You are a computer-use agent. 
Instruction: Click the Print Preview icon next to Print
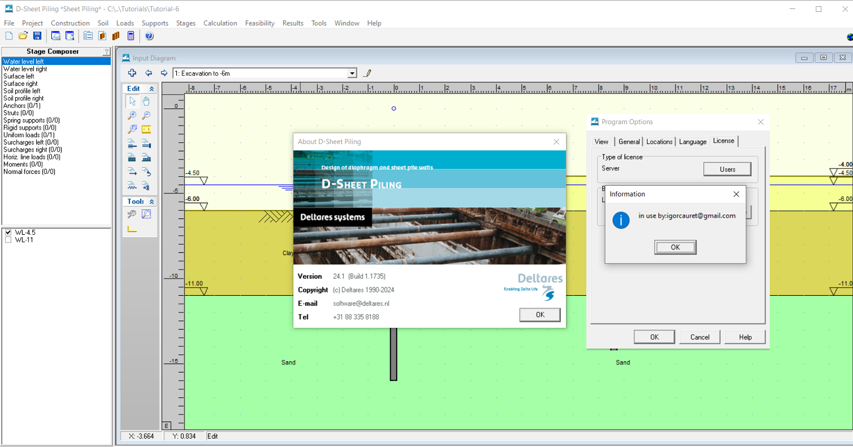coord(69,36)
